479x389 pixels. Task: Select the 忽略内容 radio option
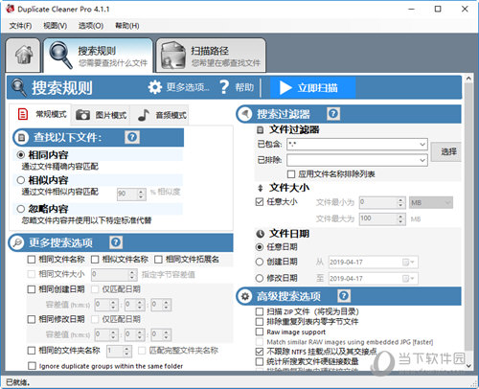pos(21,209)
